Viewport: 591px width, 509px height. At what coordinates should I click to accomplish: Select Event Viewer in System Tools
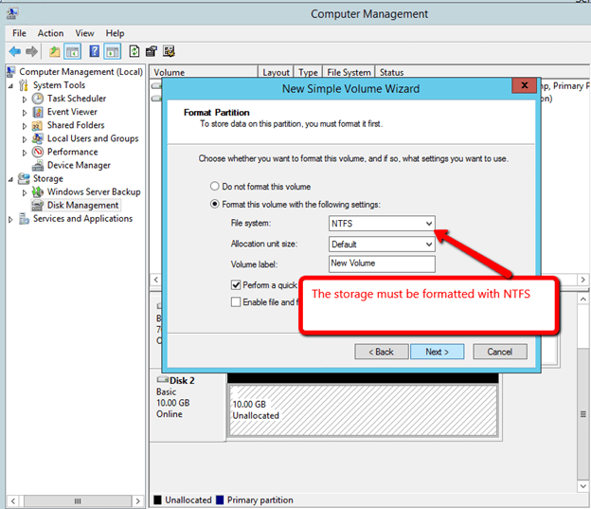pyautogui.click(x=72, y=112)
